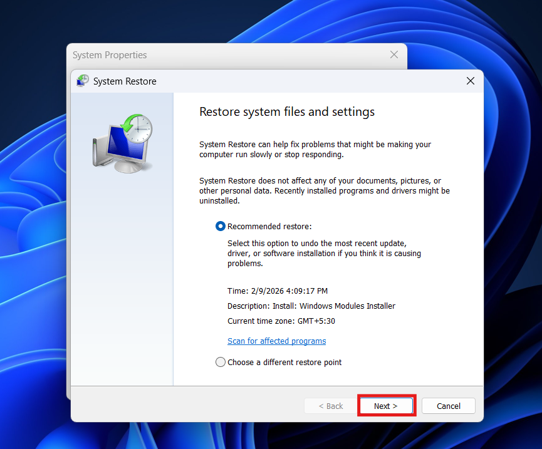Close the System Restore wizard window
The width and height of the screenshot is (542, 449).
pos(470,81)
